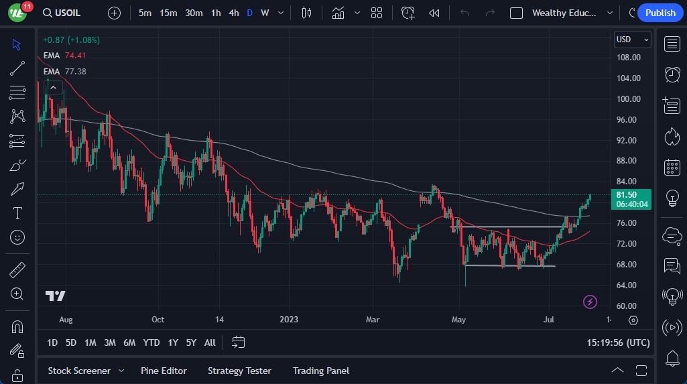The image size is (687, 384).
Task: Select the ruler measure tool
Action: [x=17, y=269]
